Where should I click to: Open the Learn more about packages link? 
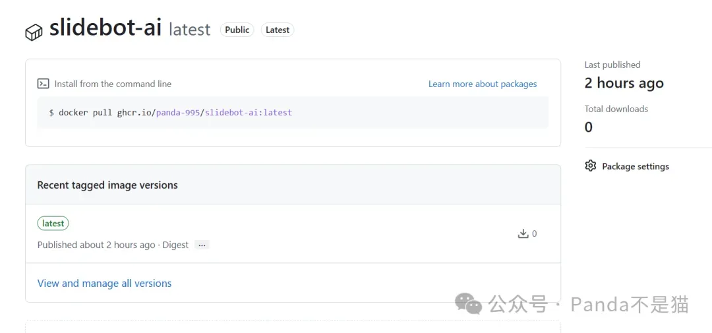coord(482,84)
